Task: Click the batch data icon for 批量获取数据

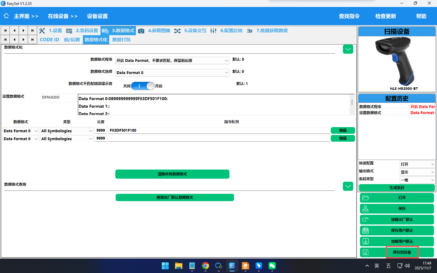Action: [250, 31]
